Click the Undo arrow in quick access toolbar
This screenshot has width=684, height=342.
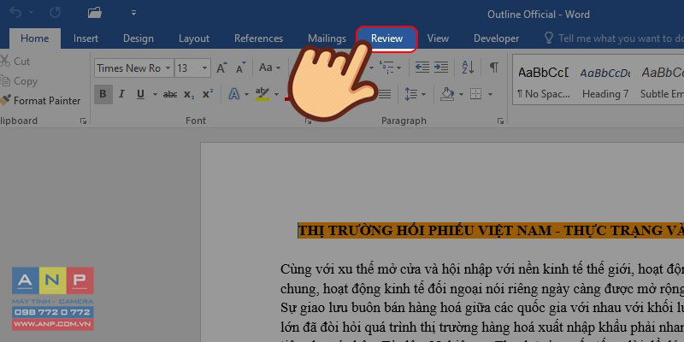15,13
